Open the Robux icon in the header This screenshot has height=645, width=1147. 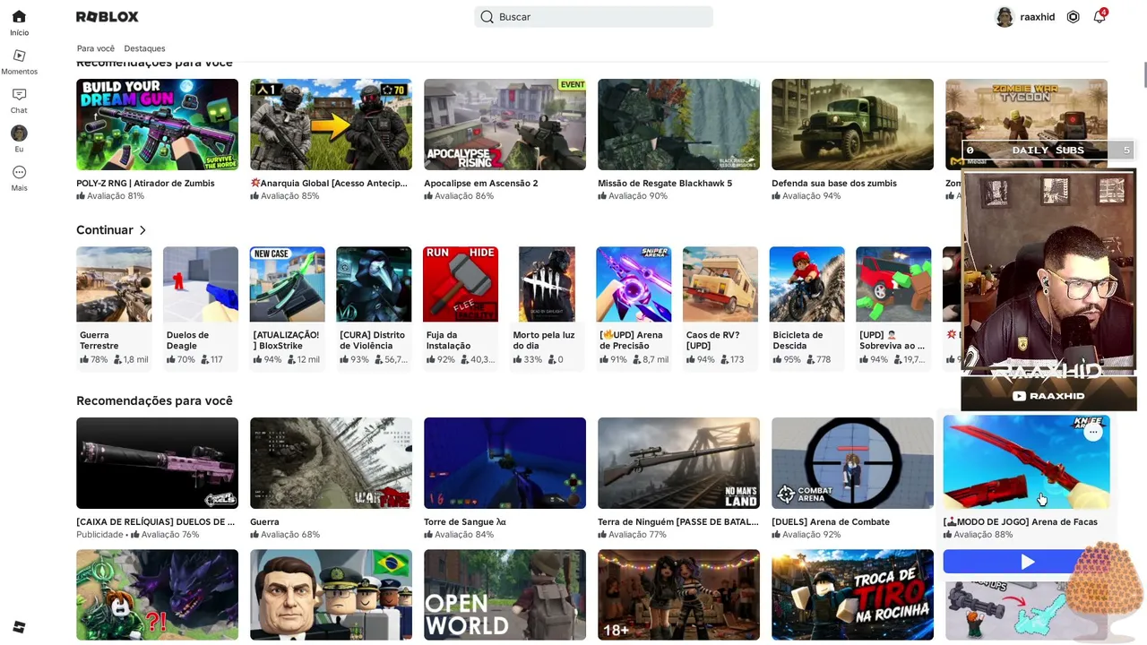(x=1073, y=17)
